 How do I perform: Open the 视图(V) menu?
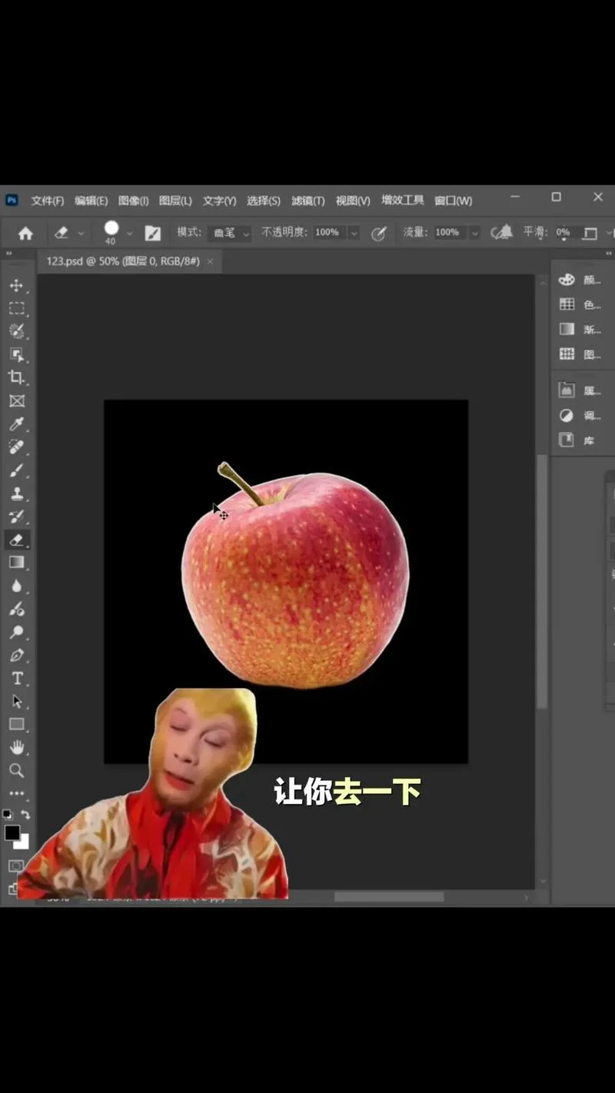pos(353,201)
